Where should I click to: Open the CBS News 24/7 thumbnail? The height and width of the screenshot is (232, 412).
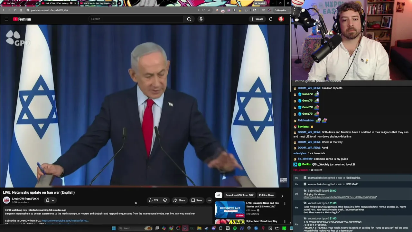230,209
